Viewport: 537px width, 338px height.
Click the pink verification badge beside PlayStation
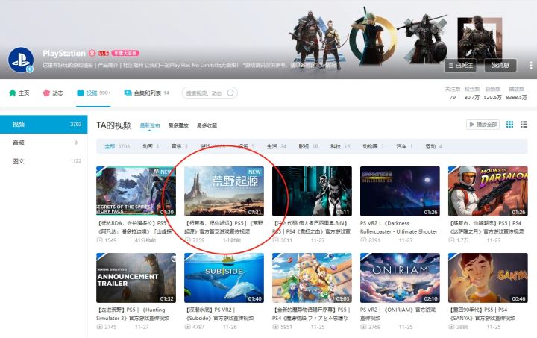click(x=92, y=53)
